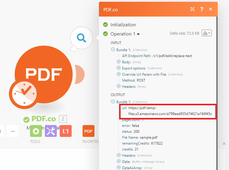
Task: Collapse input Bundle 1 collection
Action: coord(113,50)
